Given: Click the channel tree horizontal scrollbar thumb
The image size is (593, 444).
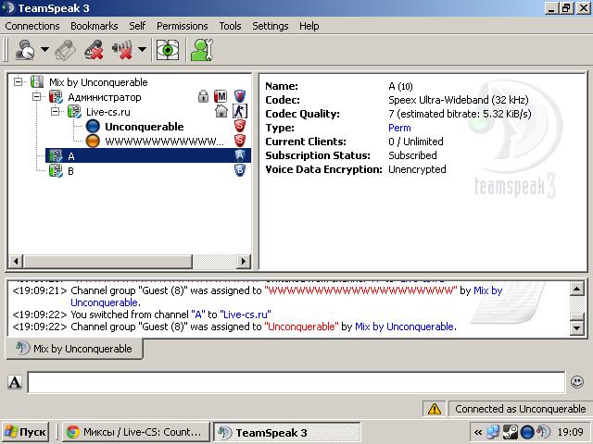Looking at the screenshot, I should (108, 261).
